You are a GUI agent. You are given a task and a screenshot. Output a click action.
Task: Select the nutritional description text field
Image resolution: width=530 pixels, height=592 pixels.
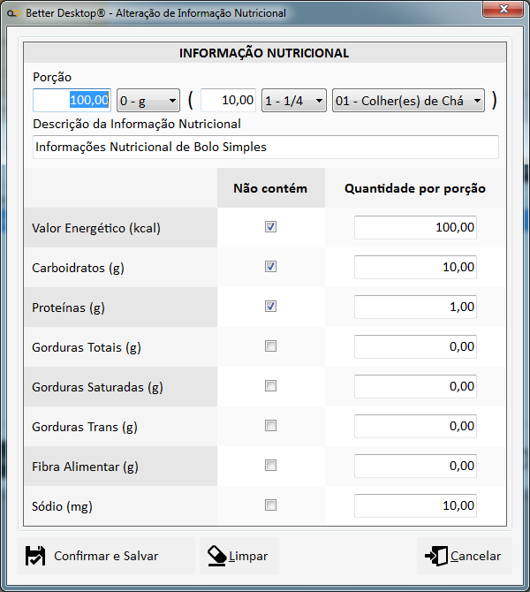tap(265, 147)
